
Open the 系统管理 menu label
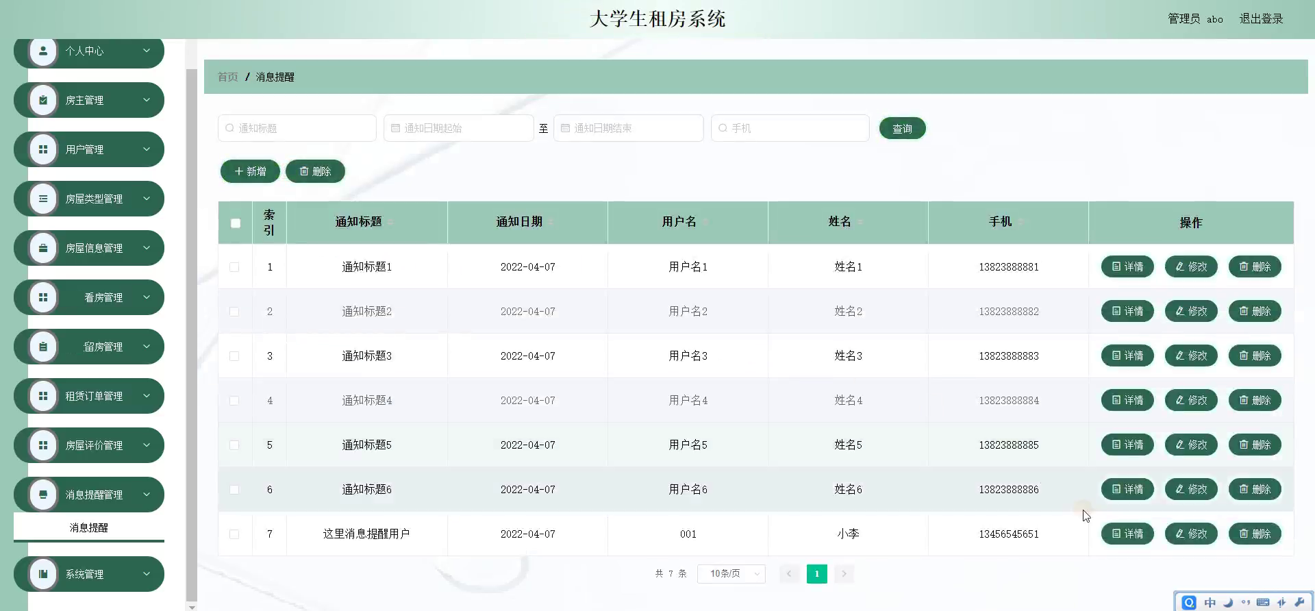pos(84,574)
